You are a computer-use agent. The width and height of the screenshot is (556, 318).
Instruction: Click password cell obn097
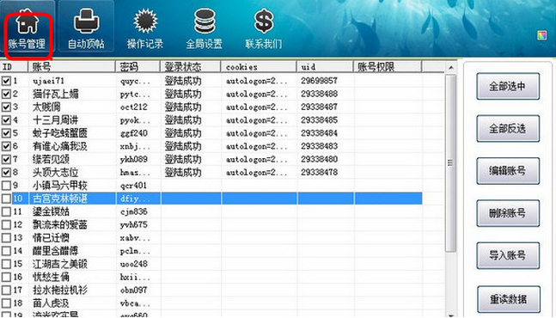pyautogui.click(x=134, y=290)
